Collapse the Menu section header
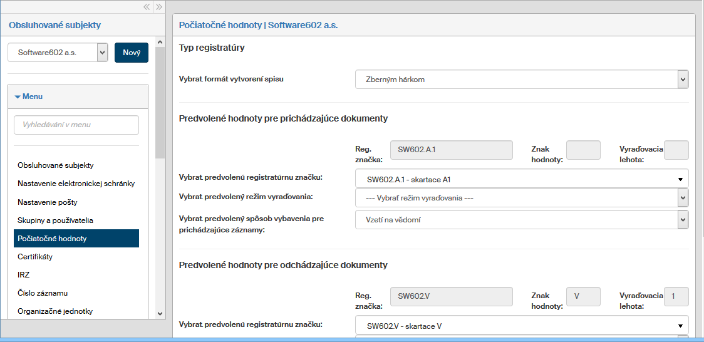 [x=29, y=96]
